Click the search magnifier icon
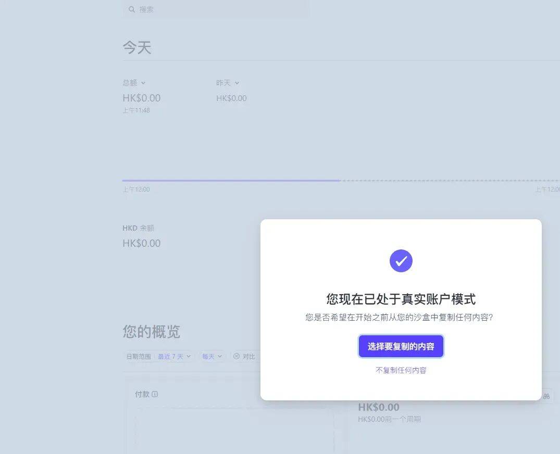560x454 pixels. pos(132,10)
